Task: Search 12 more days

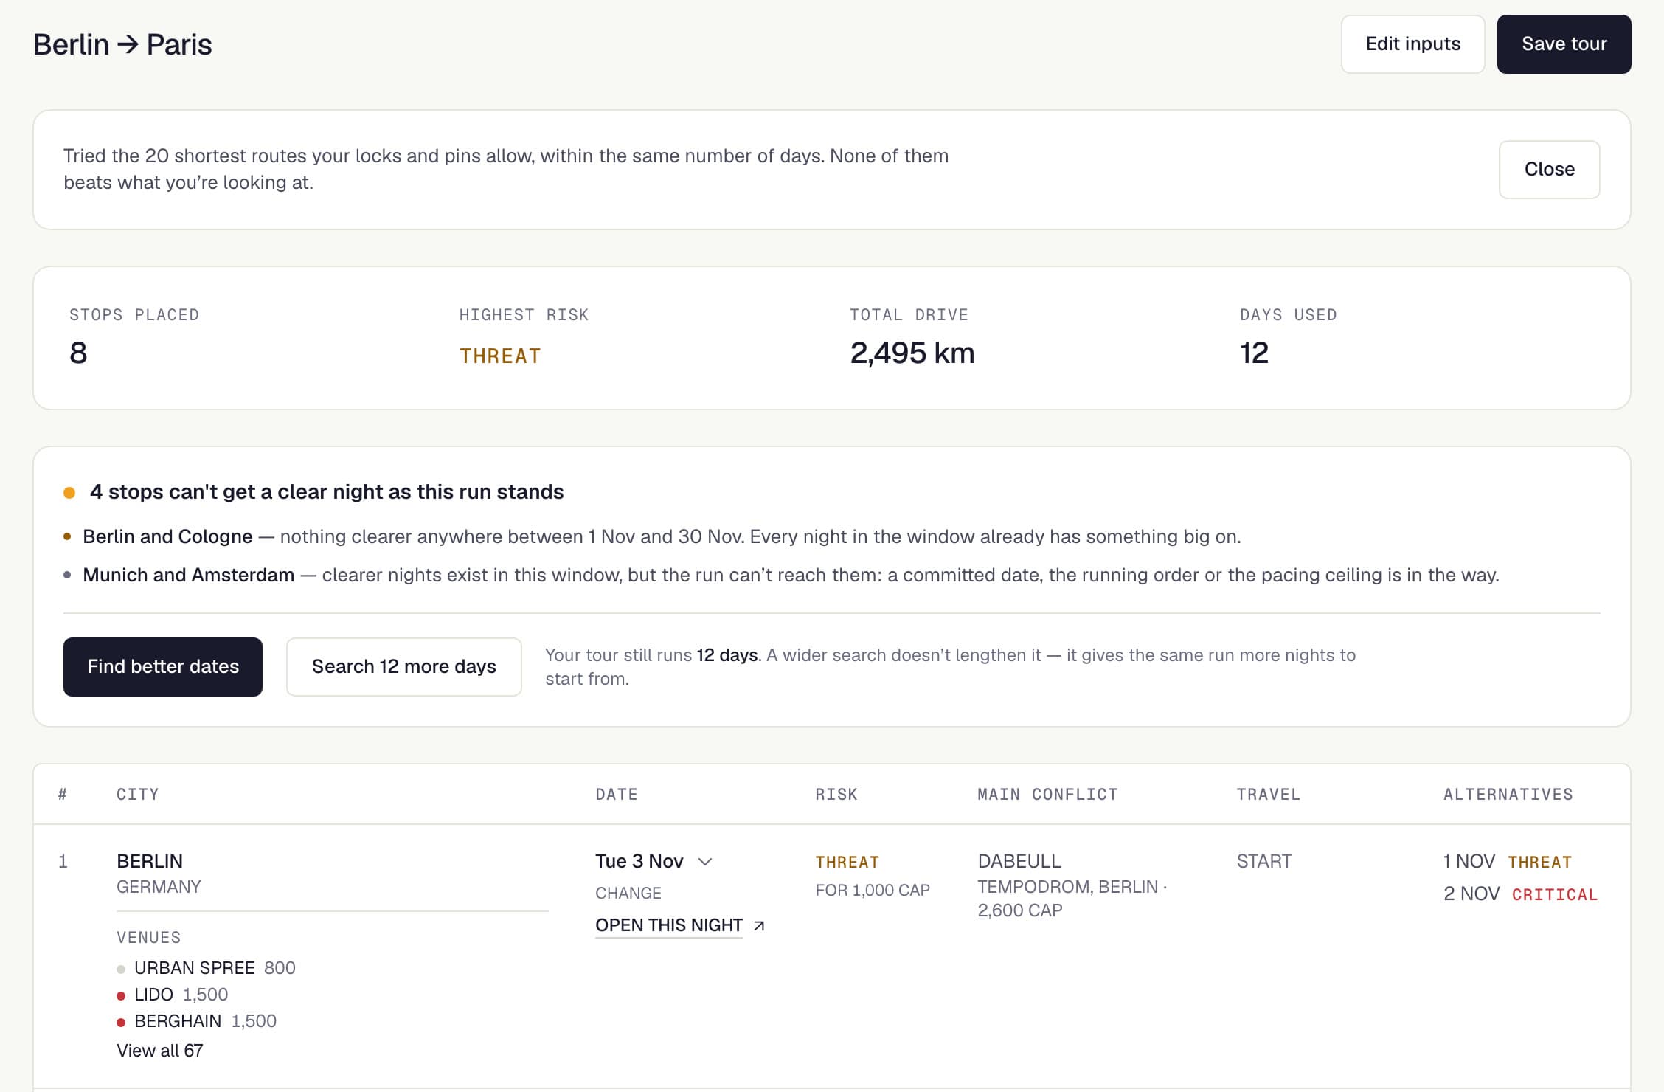Action: pyautogui.click(x=403, y=667)
